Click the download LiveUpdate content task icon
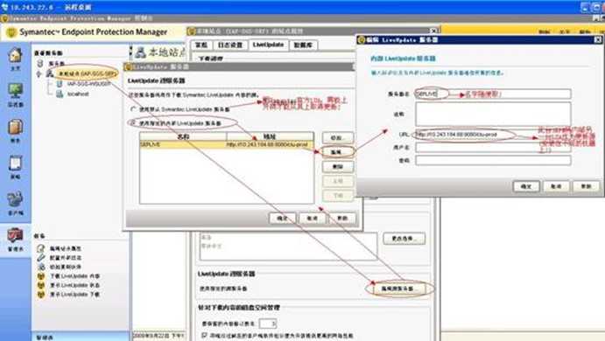Screen dimensions: 605x341 pyautogui.click(x=41, y=276)
